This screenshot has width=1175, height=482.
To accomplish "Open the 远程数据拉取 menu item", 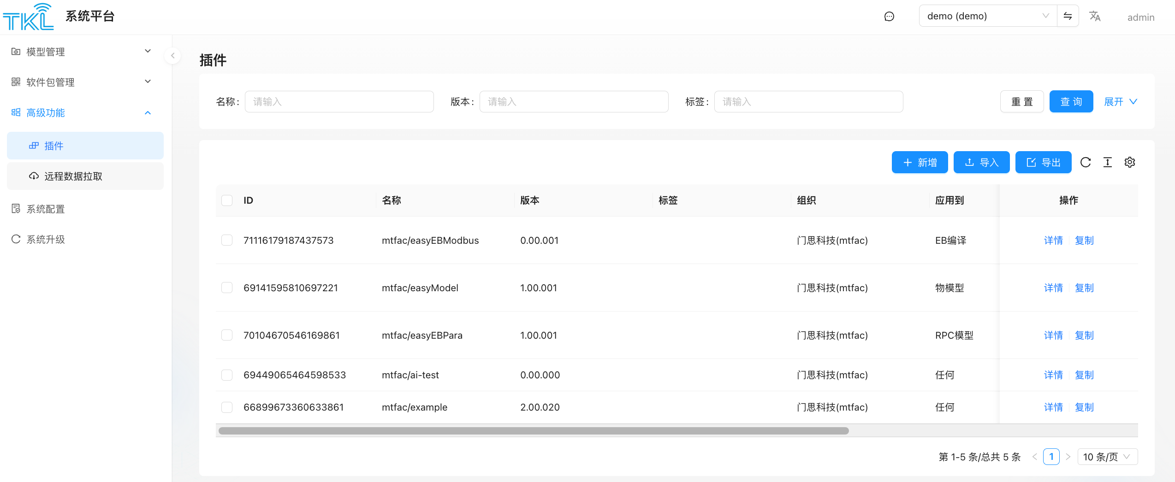I will click(85, 176).
